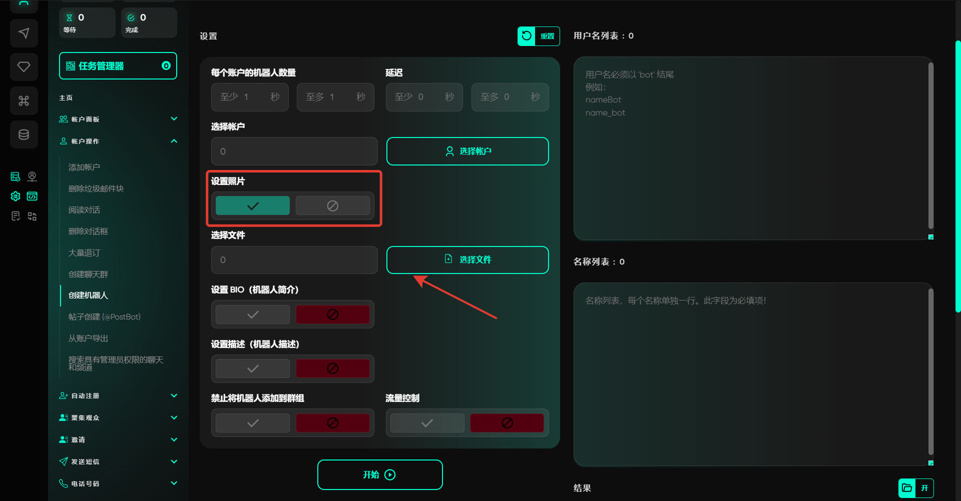Click the QR grid icon in left rail
This screenshot has width=961, height=501.
click(x=32, y=216)
